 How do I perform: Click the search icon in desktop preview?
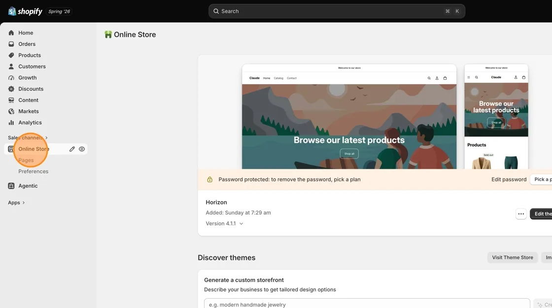[x=429, y=78]
